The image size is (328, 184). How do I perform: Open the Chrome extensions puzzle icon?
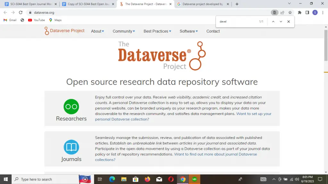coord(299,12)
